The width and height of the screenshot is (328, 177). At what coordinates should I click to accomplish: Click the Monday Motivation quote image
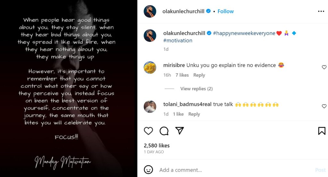pyautogui.click(x=69, y=88)
